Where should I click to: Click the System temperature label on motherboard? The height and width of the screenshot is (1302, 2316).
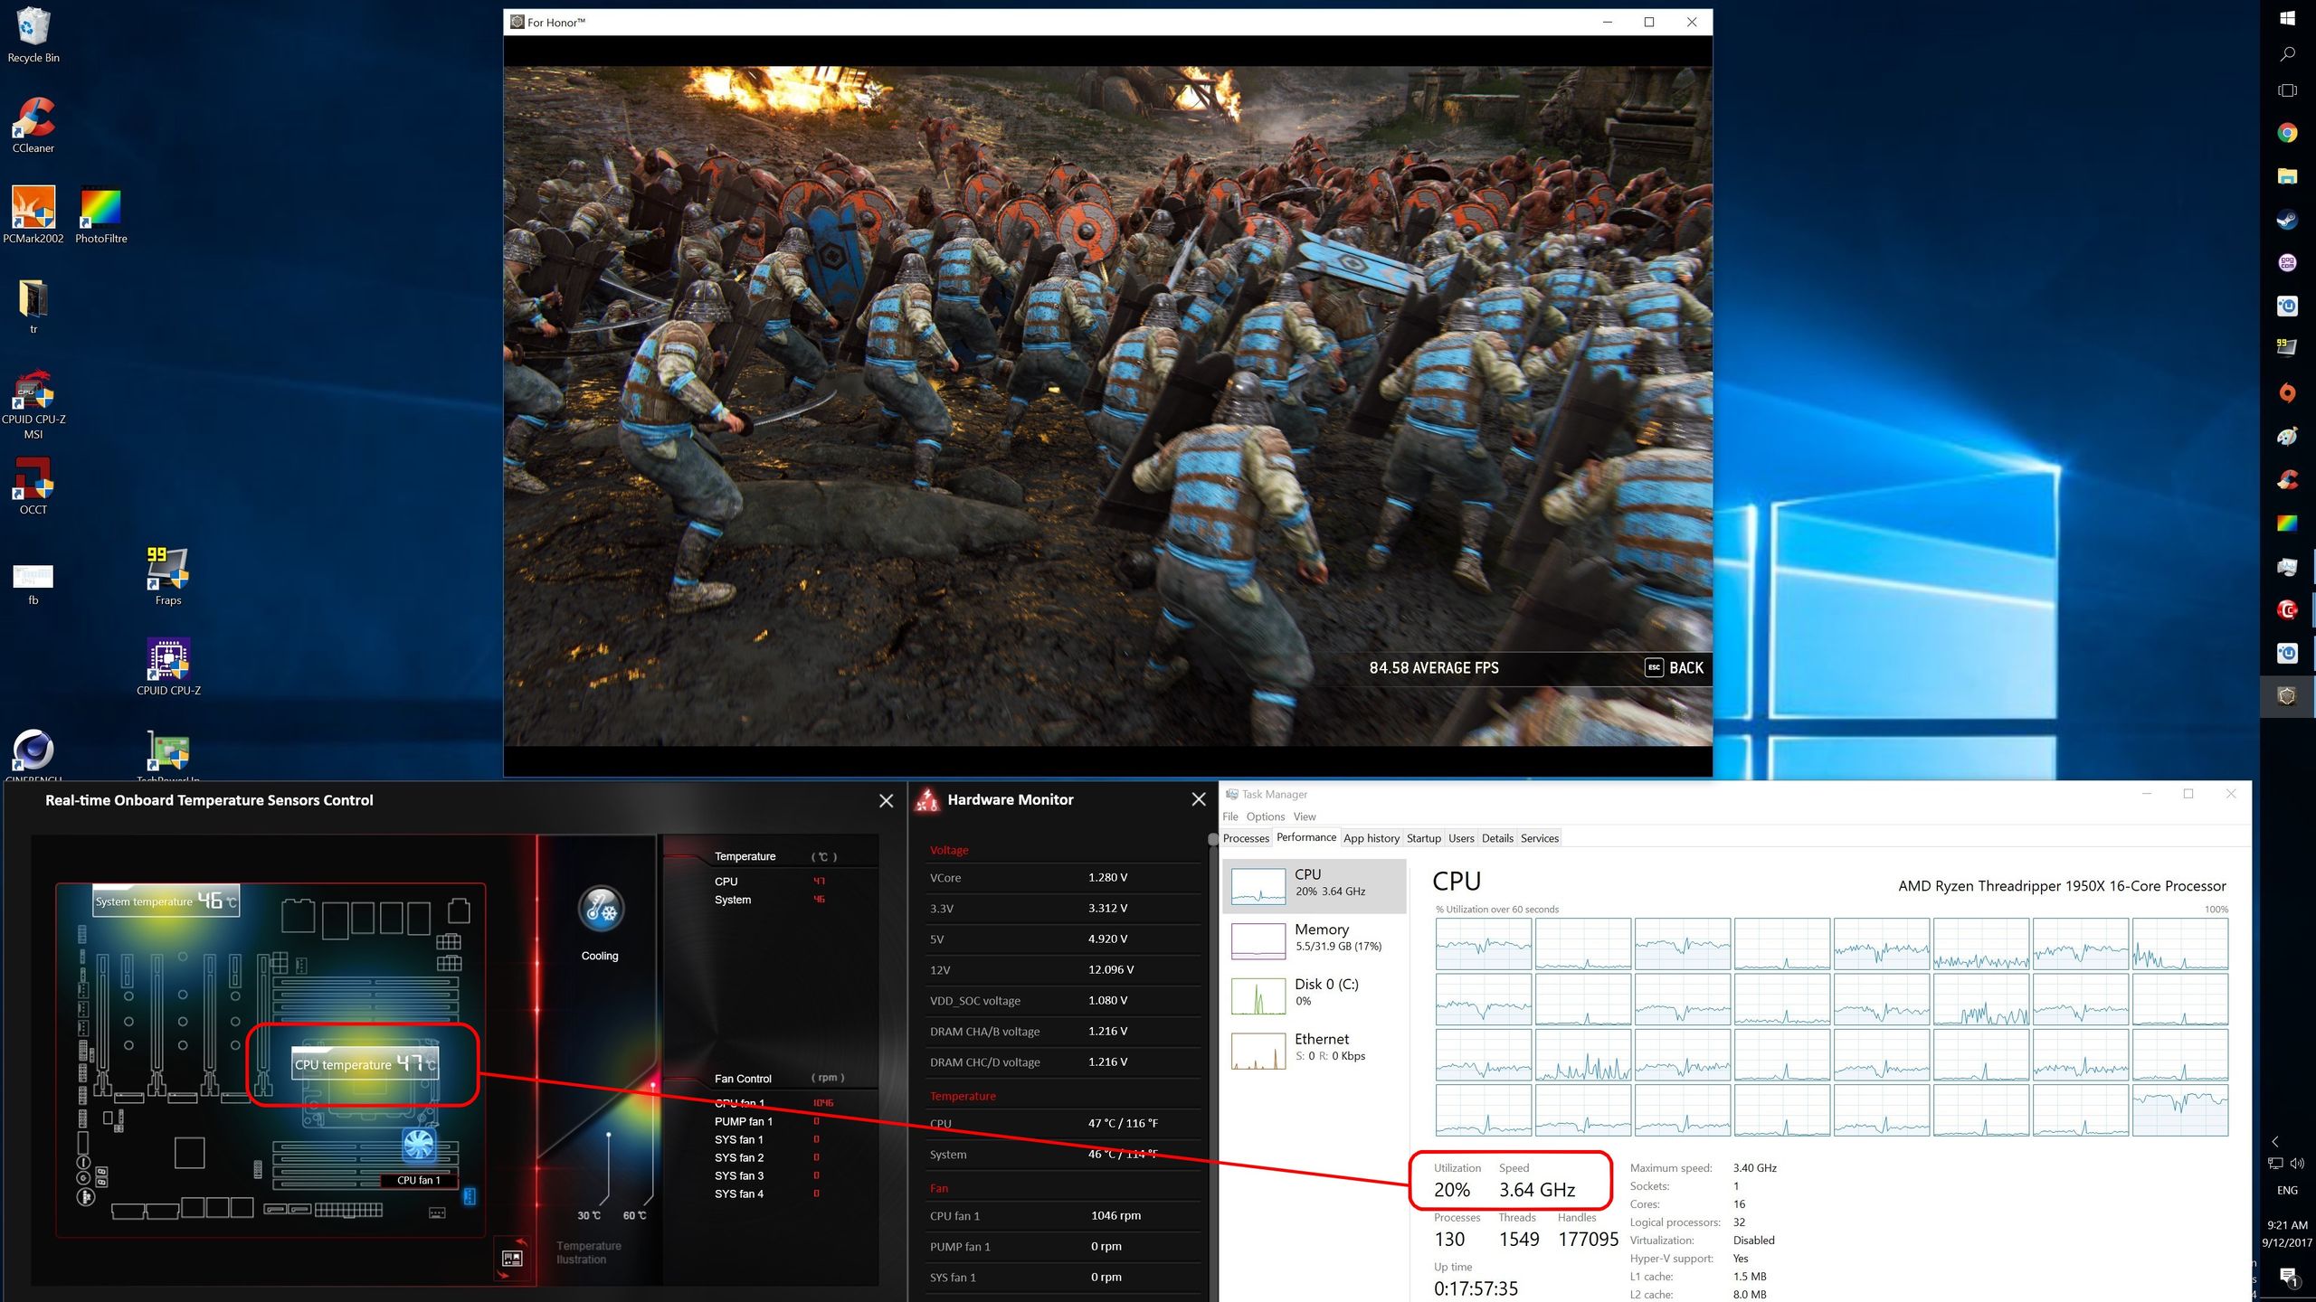pos(166,901)
